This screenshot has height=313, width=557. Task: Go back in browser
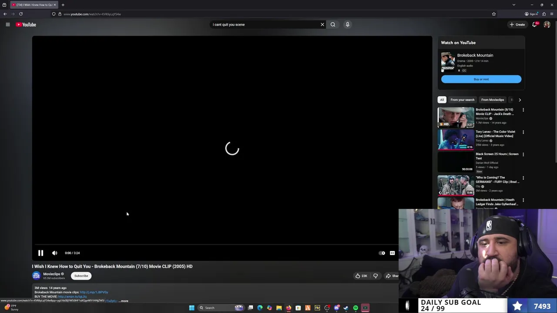pos(5,14)
